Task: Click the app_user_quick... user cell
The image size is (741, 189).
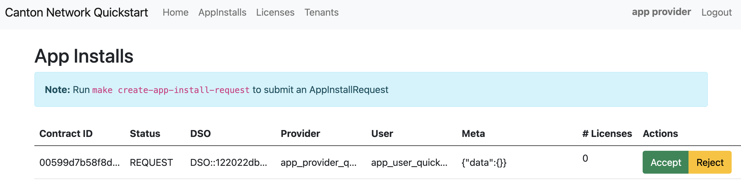Action: tap(409, 163)
